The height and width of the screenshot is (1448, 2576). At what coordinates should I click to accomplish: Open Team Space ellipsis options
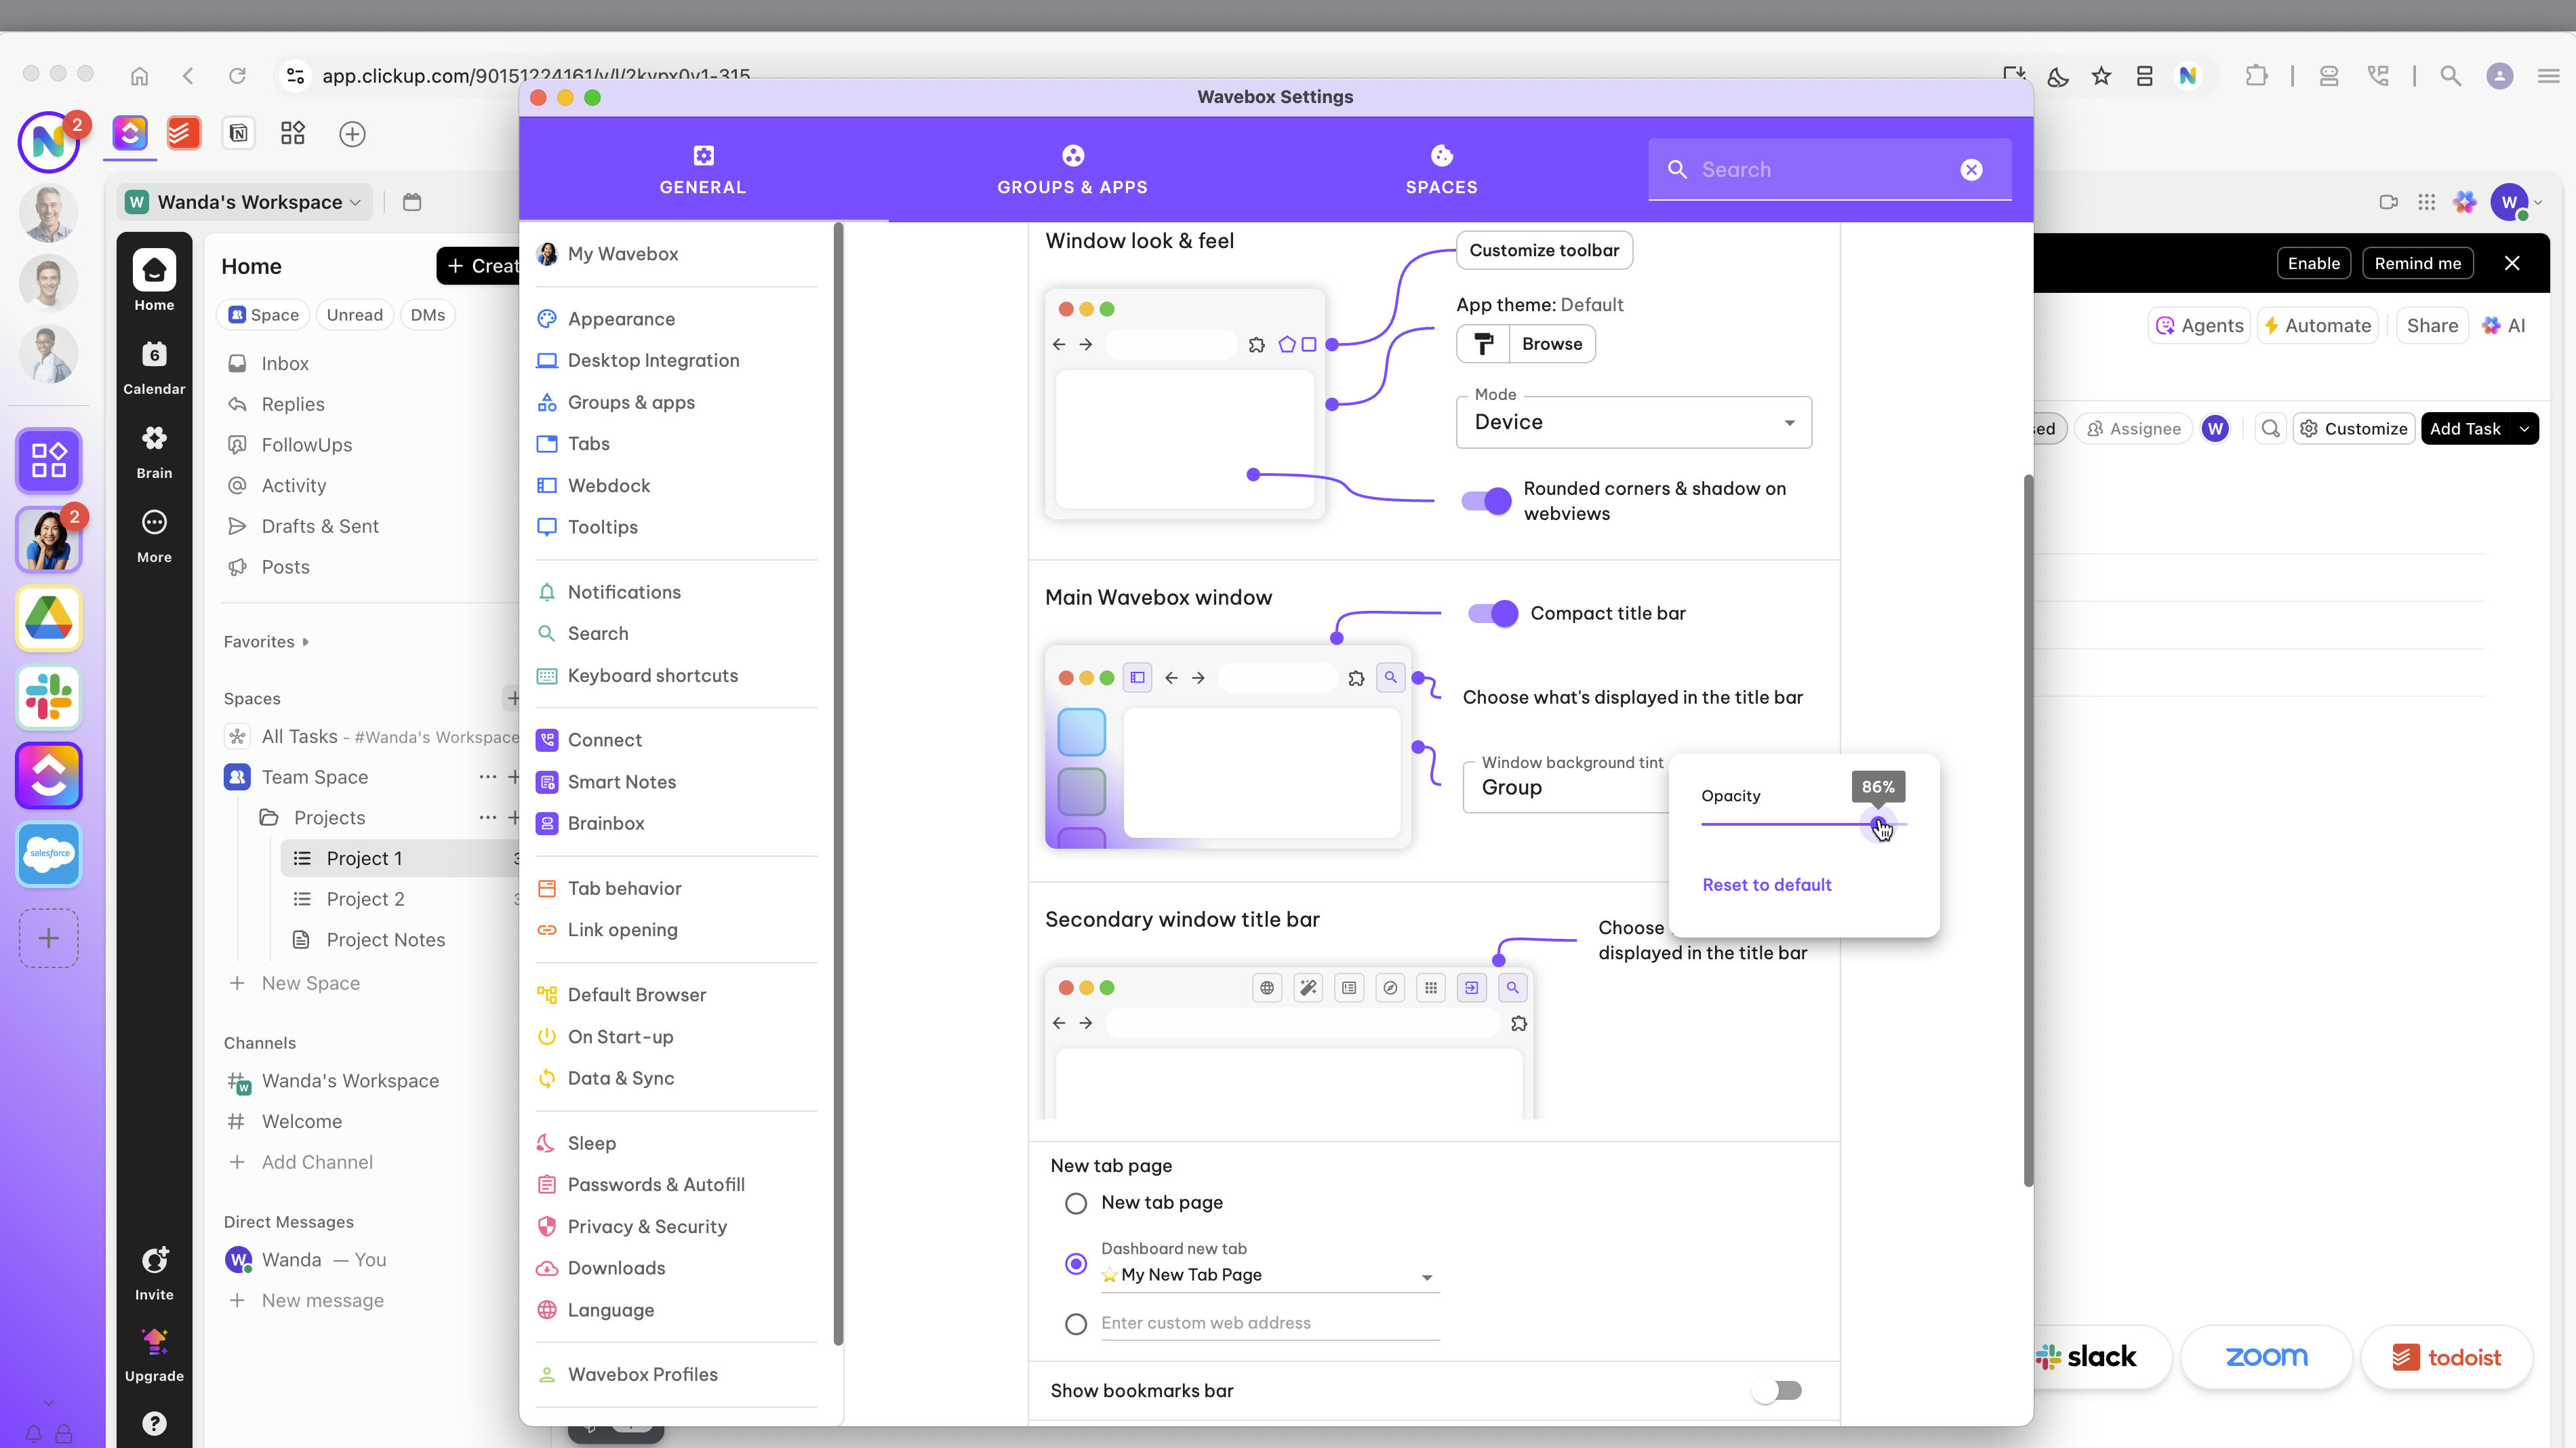487,777
